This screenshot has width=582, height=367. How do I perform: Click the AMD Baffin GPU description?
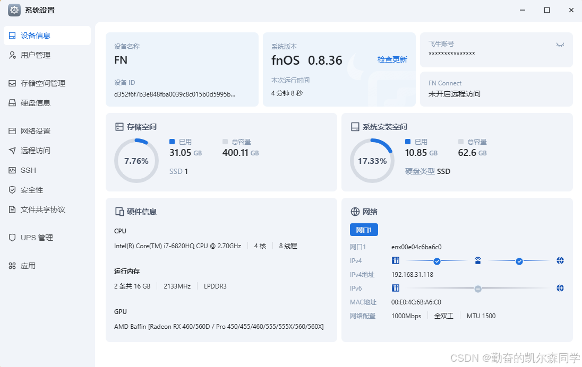pos(219,327)
